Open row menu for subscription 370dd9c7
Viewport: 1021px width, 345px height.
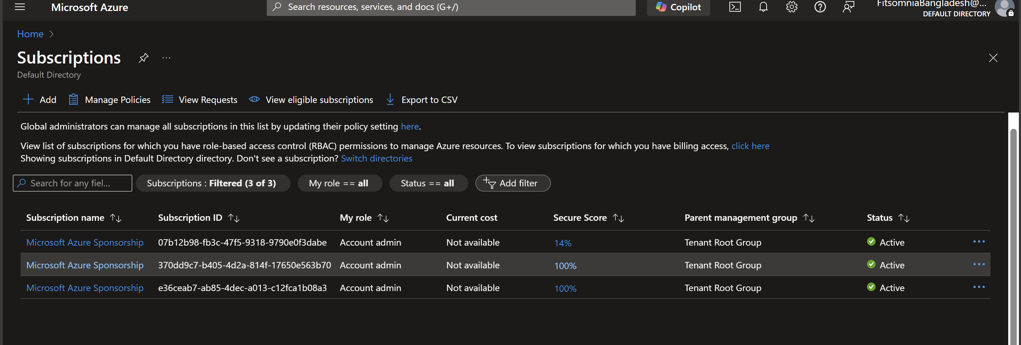pyautogui.click(x=978, y=264)
